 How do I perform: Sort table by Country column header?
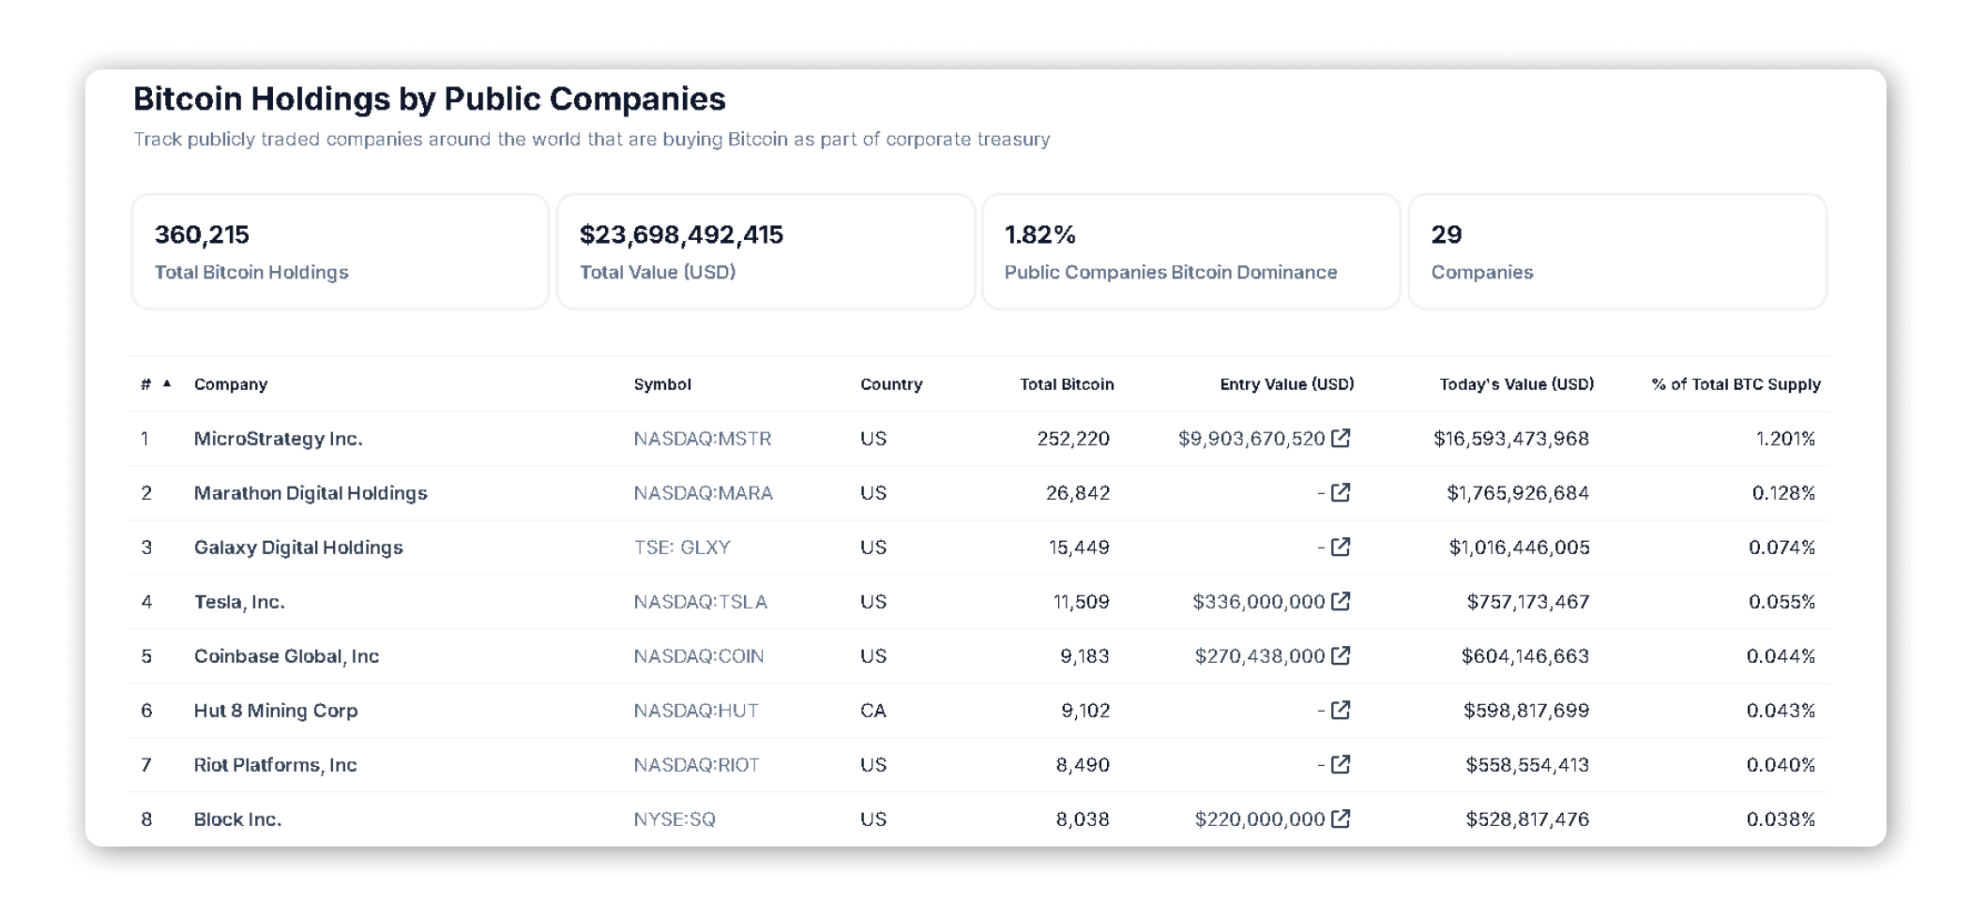(x=891, y=384)
